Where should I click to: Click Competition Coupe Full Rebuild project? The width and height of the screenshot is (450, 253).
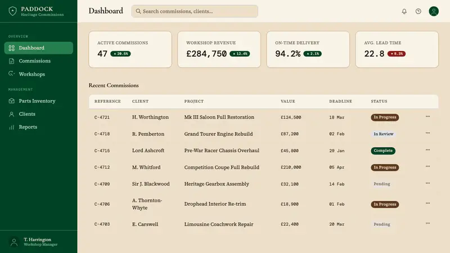(x=222, y=167)
